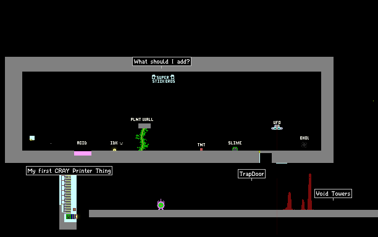Select the green SLIME creature

click(x=235, y=149)
